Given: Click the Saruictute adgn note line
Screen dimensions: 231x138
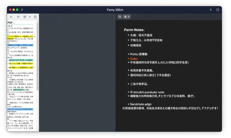Looking at the screenshot, I should click(141, 104).
